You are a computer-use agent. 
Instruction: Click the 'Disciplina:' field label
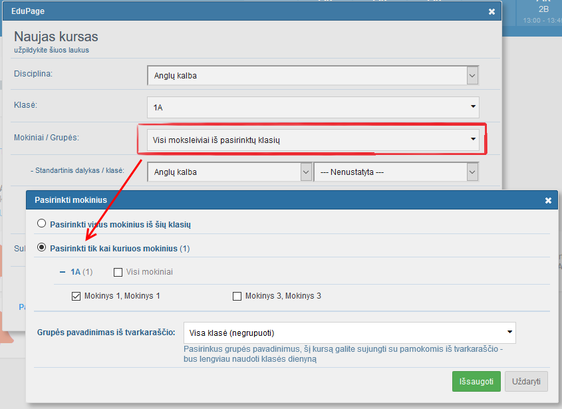(x=33, y=74)
